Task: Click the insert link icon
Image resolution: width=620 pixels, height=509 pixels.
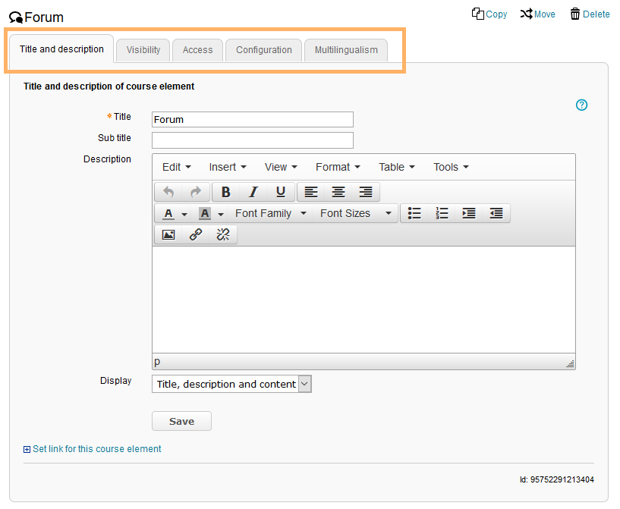Action: click(x=196, y=235)
